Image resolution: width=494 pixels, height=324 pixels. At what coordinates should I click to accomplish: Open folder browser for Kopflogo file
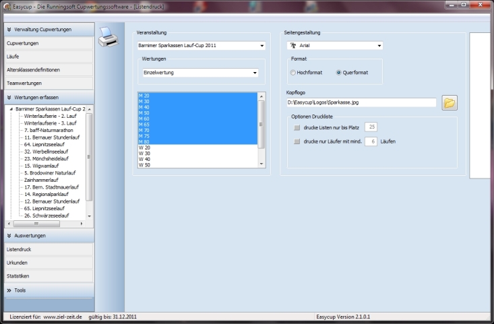(450, 102)
